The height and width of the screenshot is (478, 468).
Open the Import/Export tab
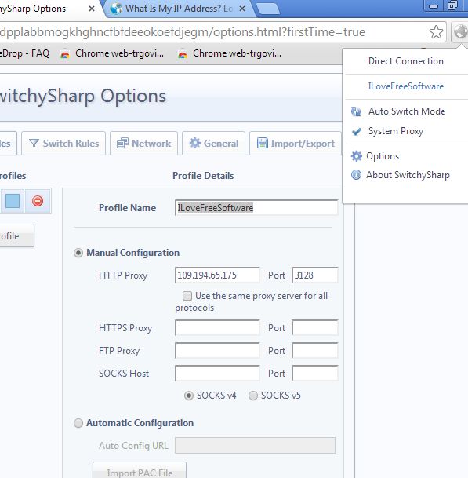(296, 144)
